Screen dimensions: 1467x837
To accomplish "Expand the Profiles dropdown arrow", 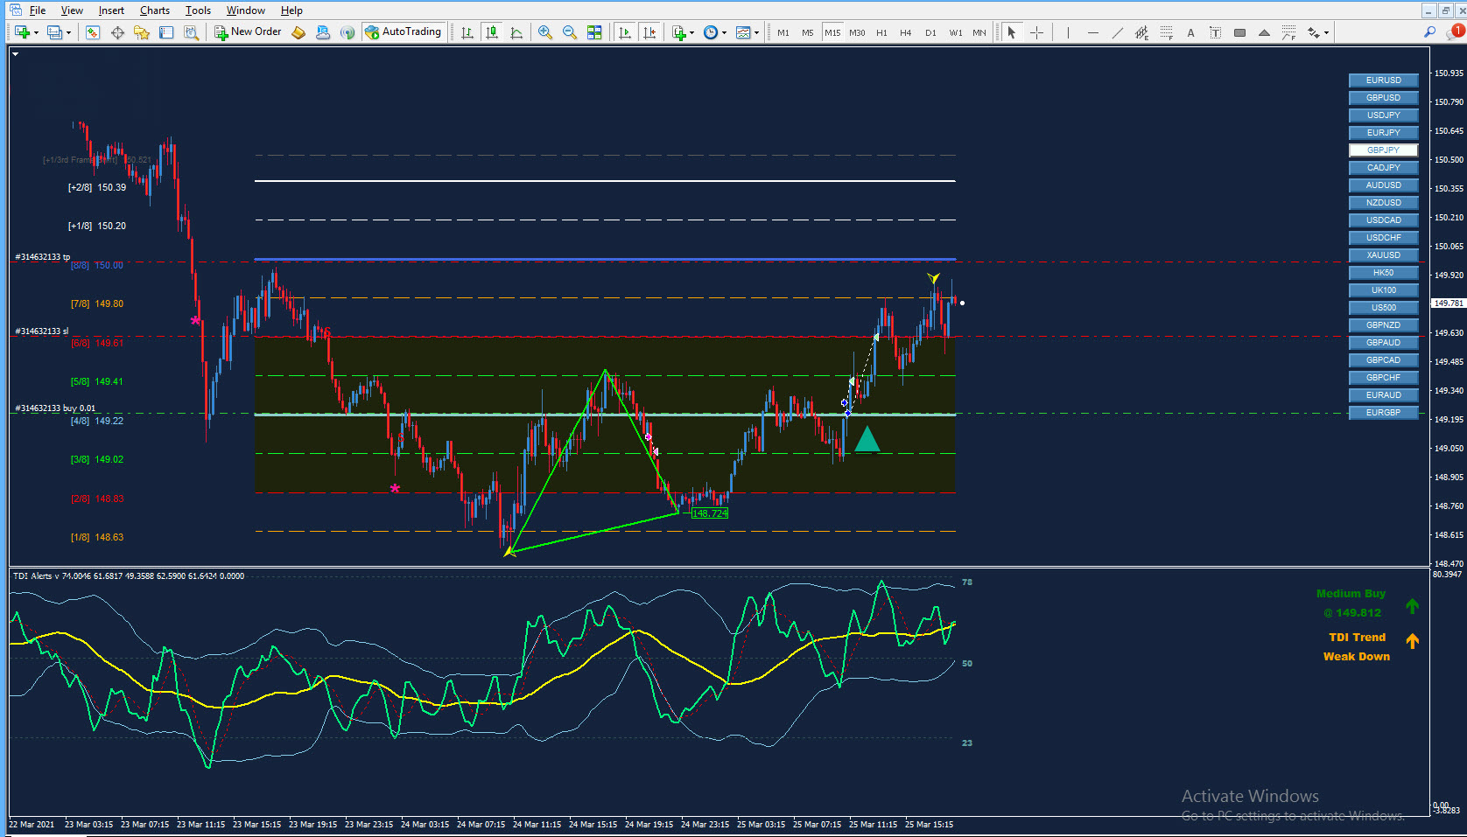I will coord(68,33).
